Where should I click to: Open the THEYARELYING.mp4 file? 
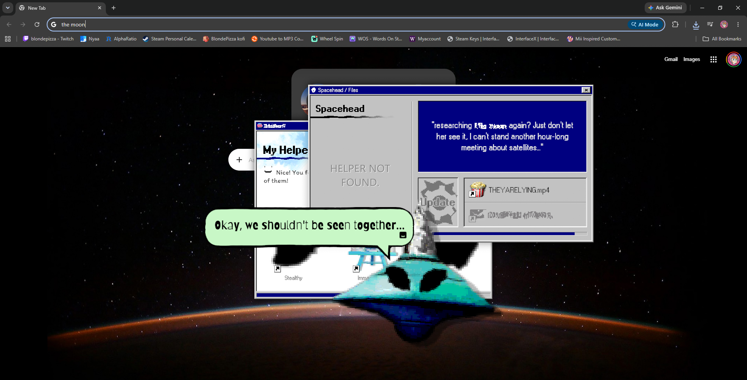tap(525, 190)
